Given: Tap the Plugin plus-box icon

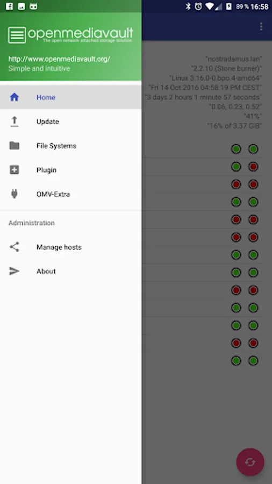Looking at the screenshot, I should point(14,170).
